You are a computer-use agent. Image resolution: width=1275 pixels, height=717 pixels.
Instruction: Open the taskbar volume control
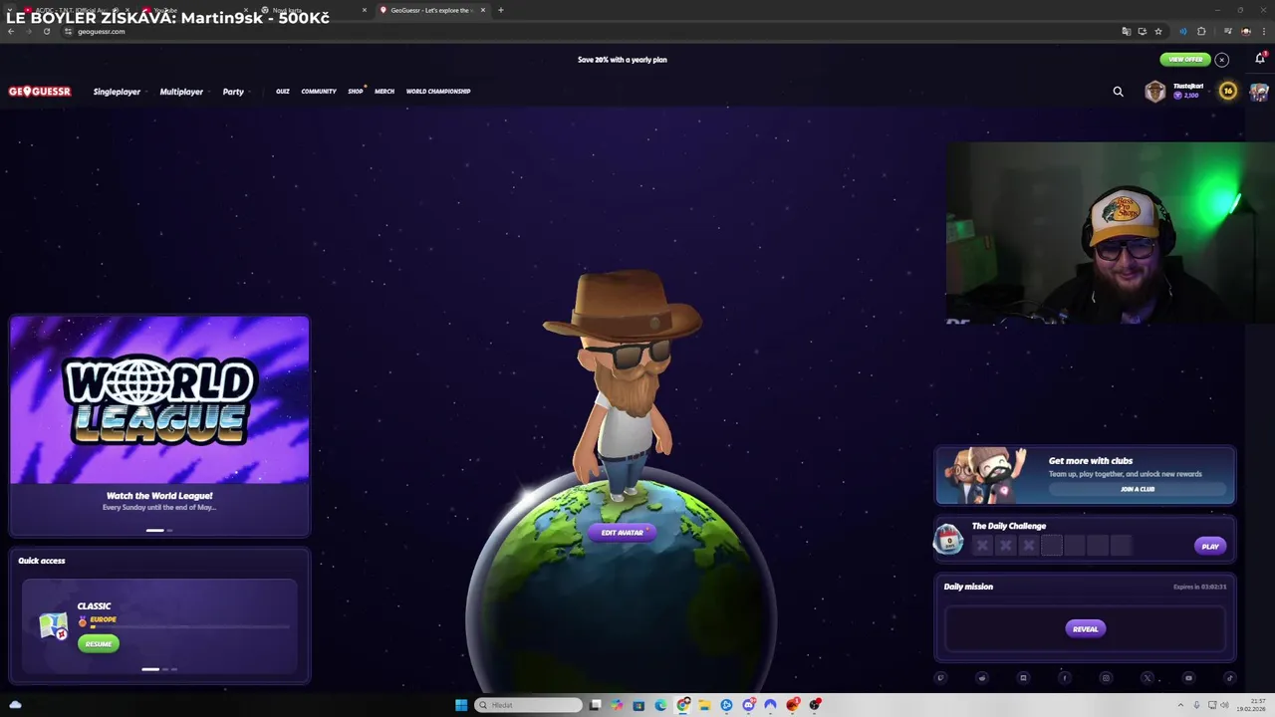[x=1224, y=705]
